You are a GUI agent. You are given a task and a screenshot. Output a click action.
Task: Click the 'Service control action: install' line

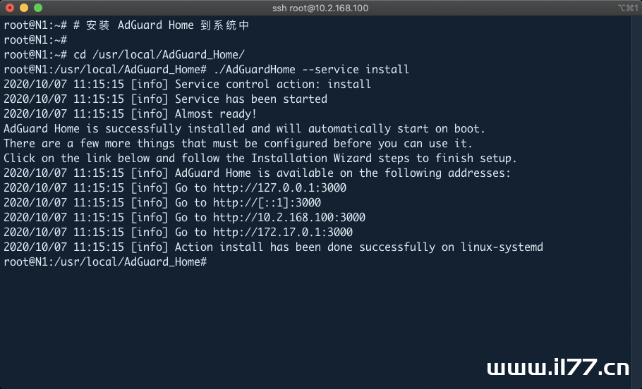coord(188,85)
